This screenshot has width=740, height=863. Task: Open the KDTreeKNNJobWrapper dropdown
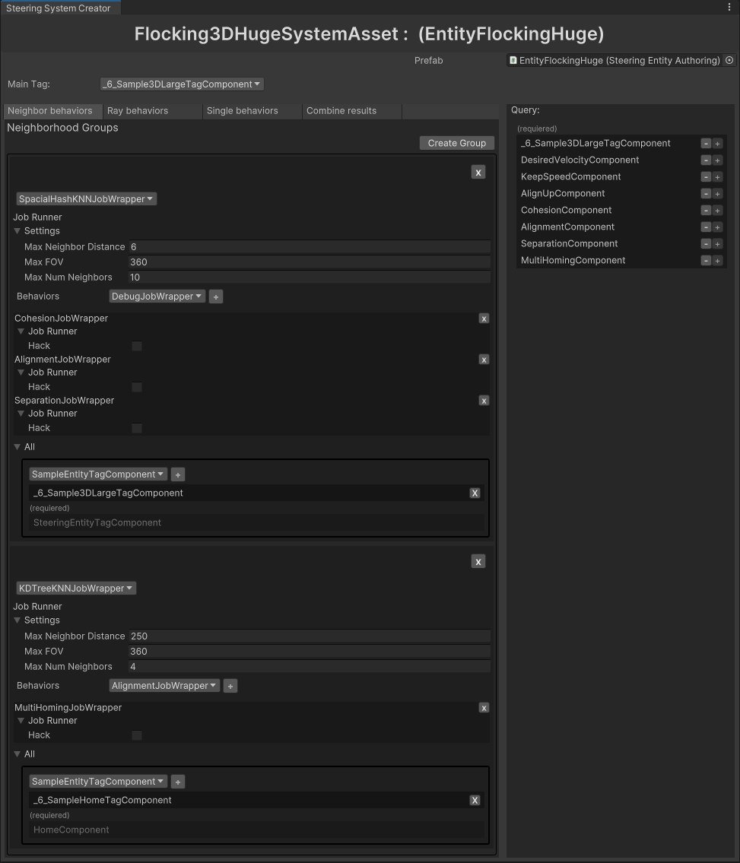(x=76, y=589)
